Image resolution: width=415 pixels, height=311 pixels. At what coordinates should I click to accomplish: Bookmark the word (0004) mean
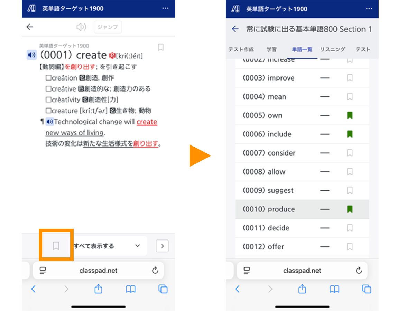[350, 97]
